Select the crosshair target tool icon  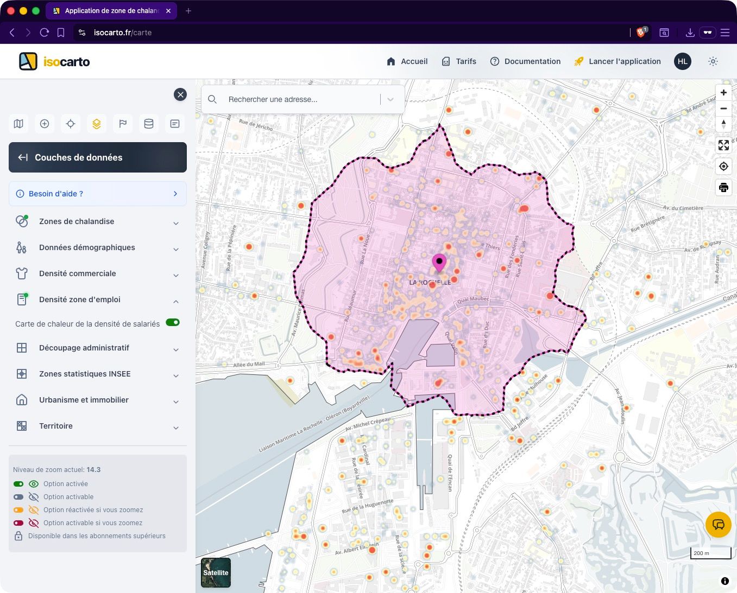[71, 124]
